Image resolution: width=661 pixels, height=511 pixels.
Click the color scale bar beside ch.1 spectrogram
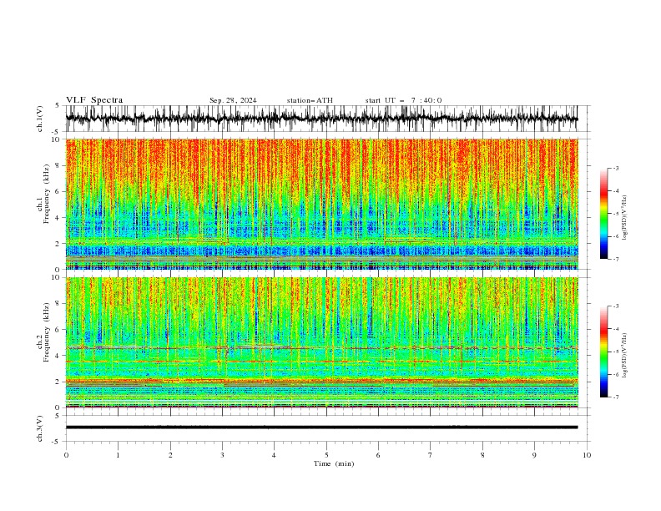click(603, 214)
